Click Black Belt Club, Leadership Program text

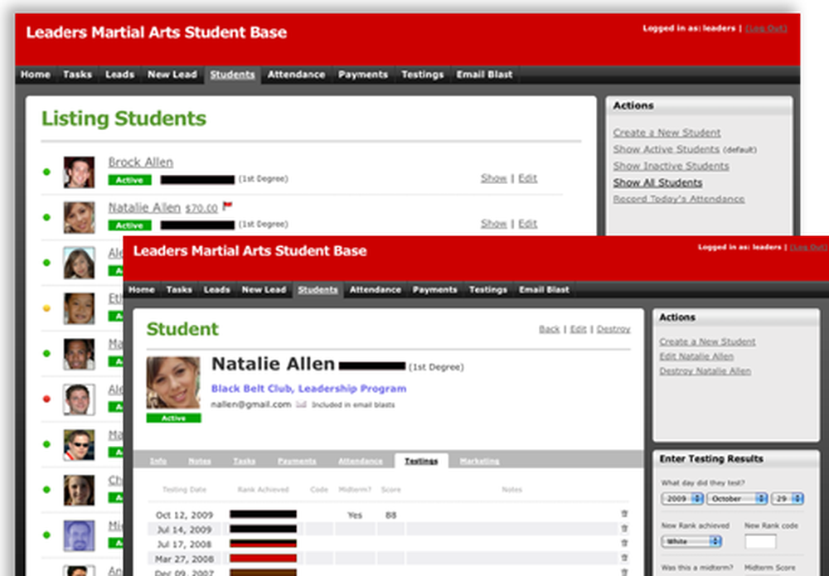pos(308,389)
